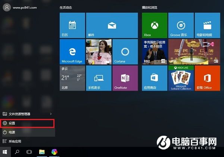Open 设置 in Start menu

[28, 123]
